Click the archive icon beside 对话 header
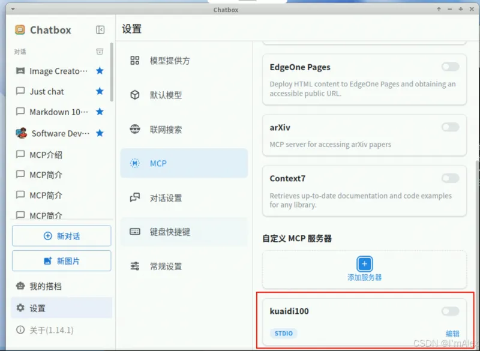Screen dimensions: 480x351 pyautogui.click(x=100, y=52)
